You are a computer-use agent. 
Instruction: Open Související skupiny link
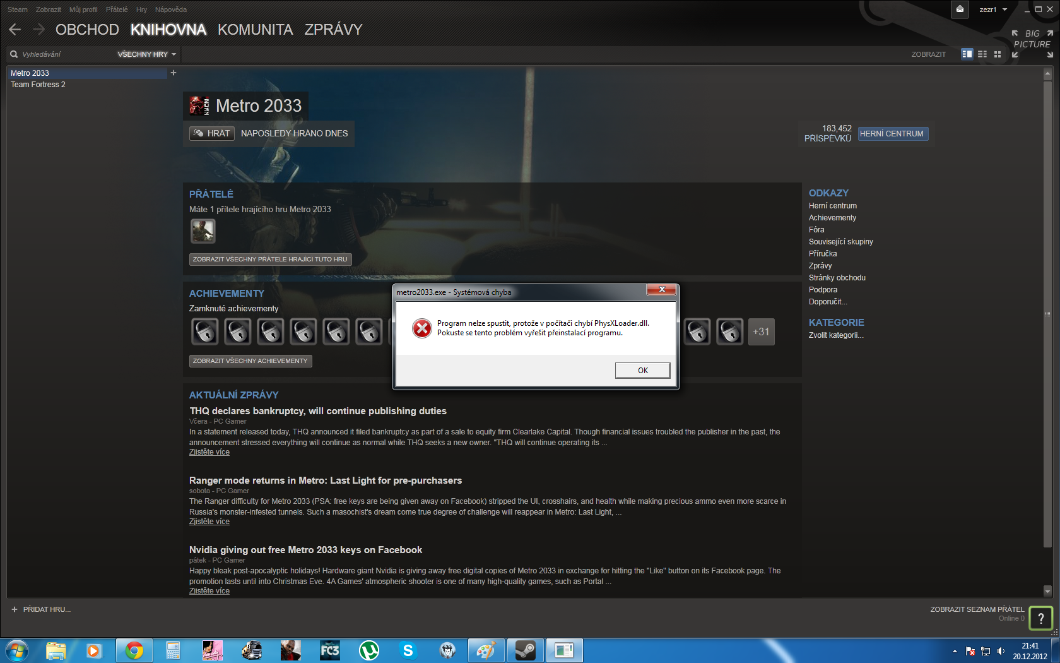(x=840, y=242)
